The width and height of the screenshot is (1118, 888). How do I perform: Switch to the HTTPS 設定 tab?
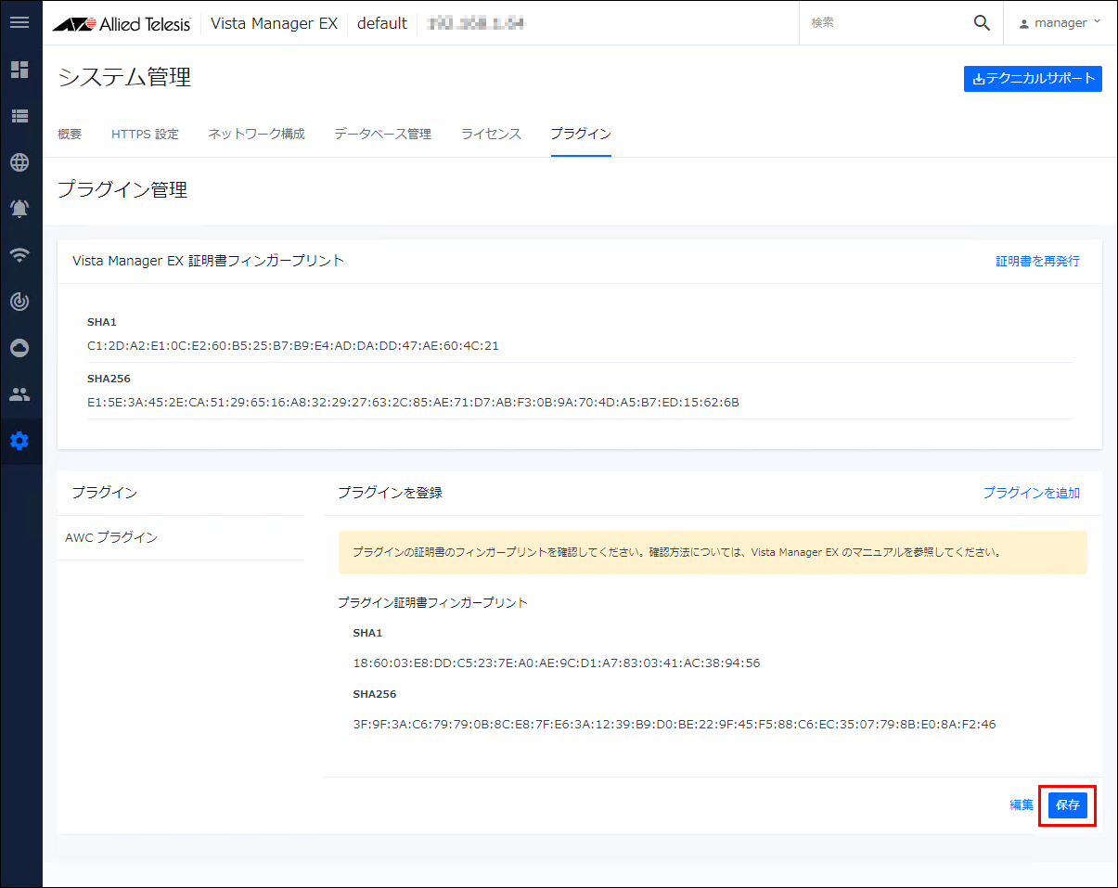(145, 135)
